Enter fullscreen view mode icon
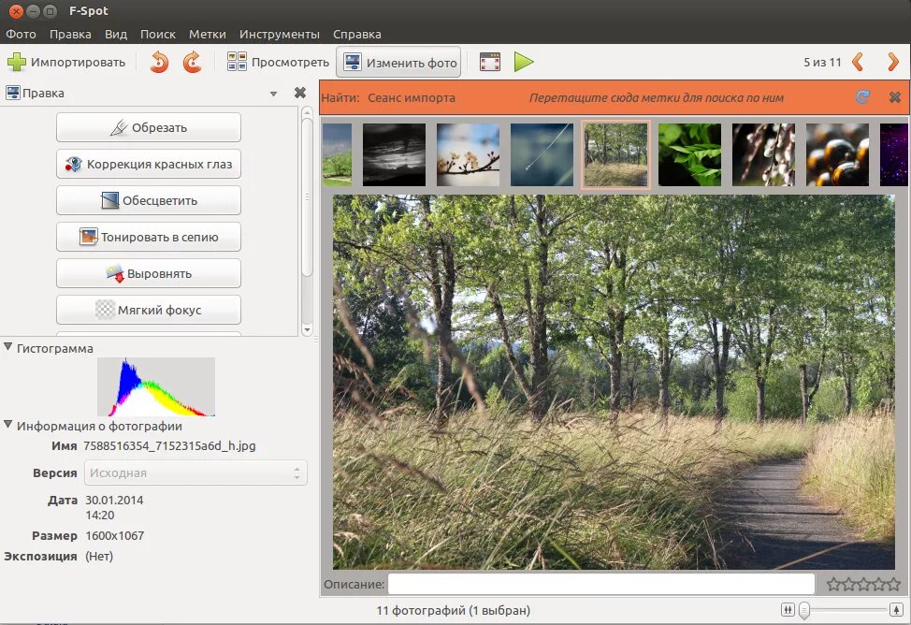The image size is (911, 625). (490, 62)
